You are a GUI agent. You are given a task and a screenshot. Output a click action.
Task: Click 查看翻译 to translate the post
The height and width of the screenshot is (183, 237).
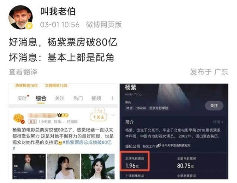(x=23, y=72)
